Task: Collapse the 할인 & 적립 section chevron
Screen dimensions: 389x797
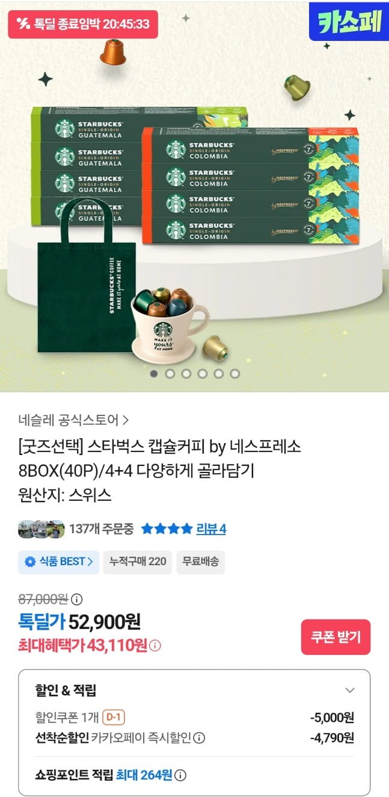Action: click(x=350, y=690)
